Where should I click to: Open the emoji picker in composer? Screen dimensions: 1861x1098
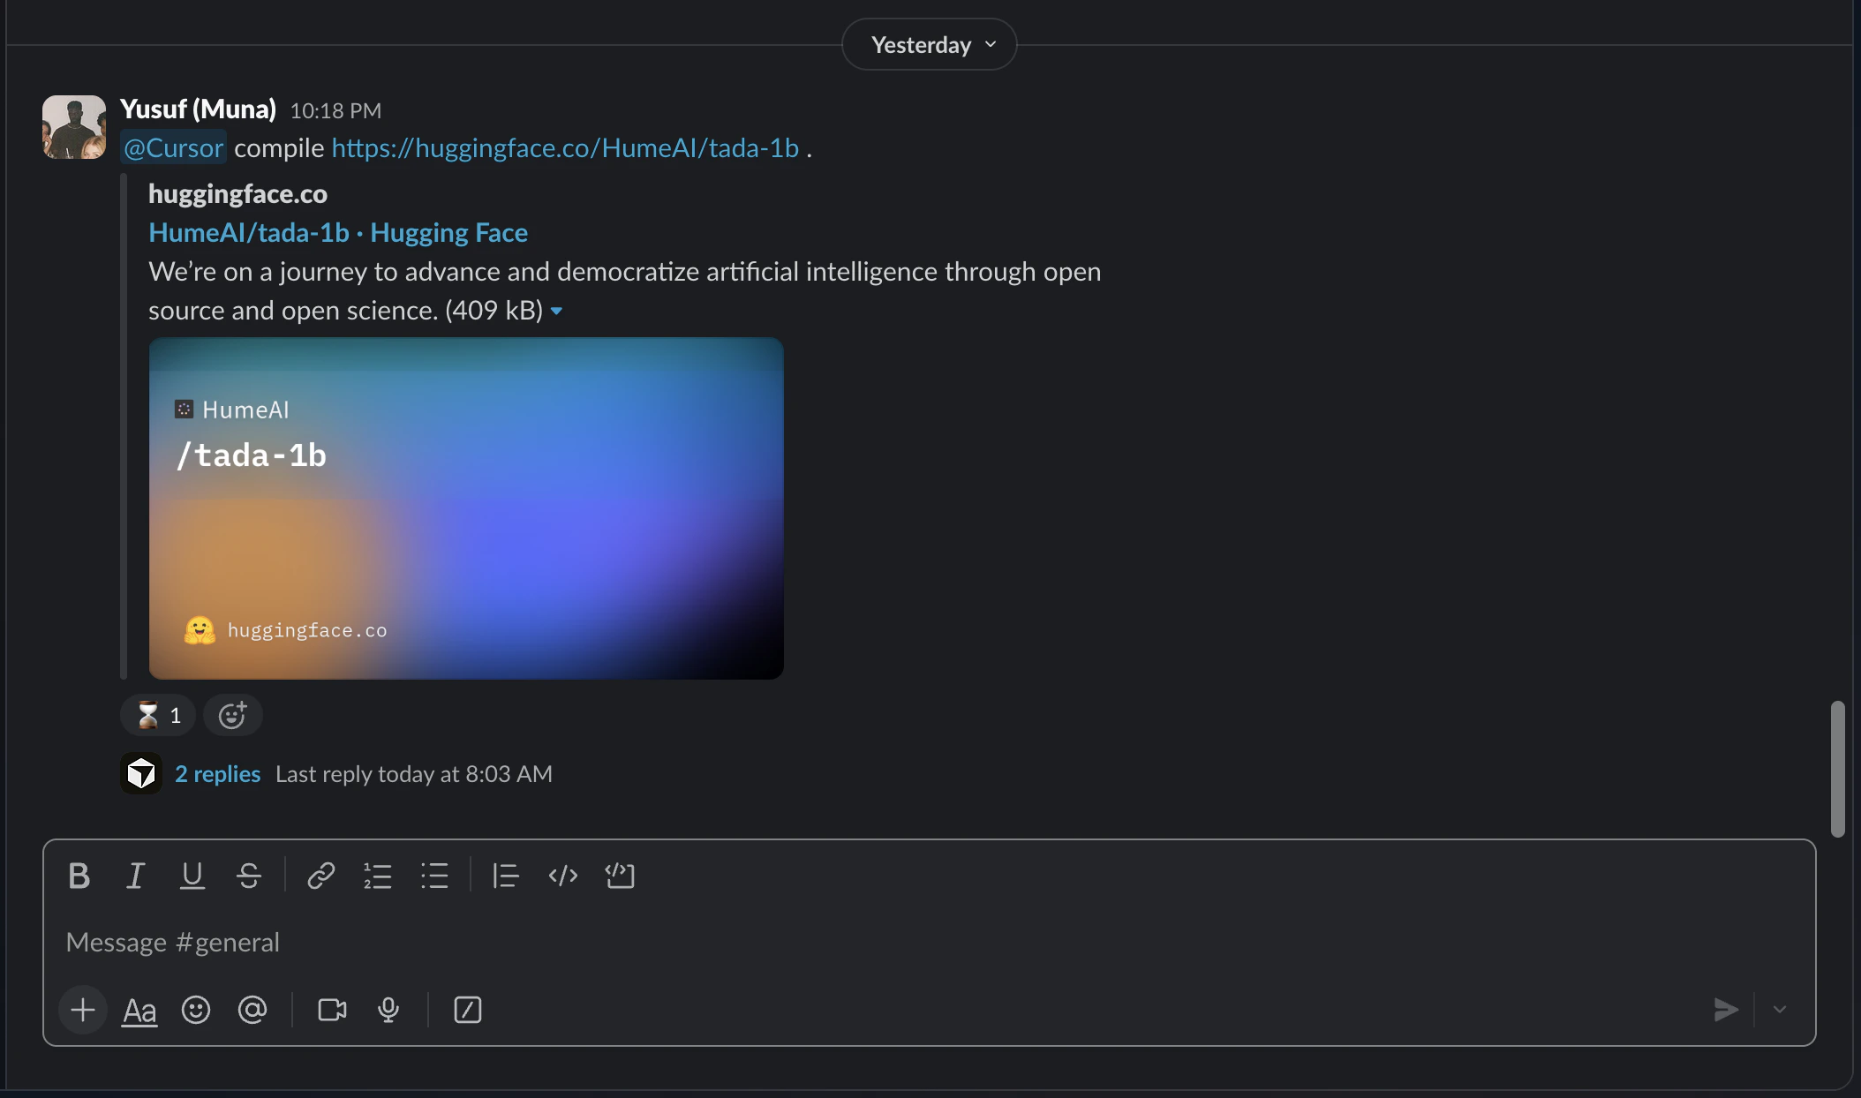pyautogui.click(x=195, y=1010)
